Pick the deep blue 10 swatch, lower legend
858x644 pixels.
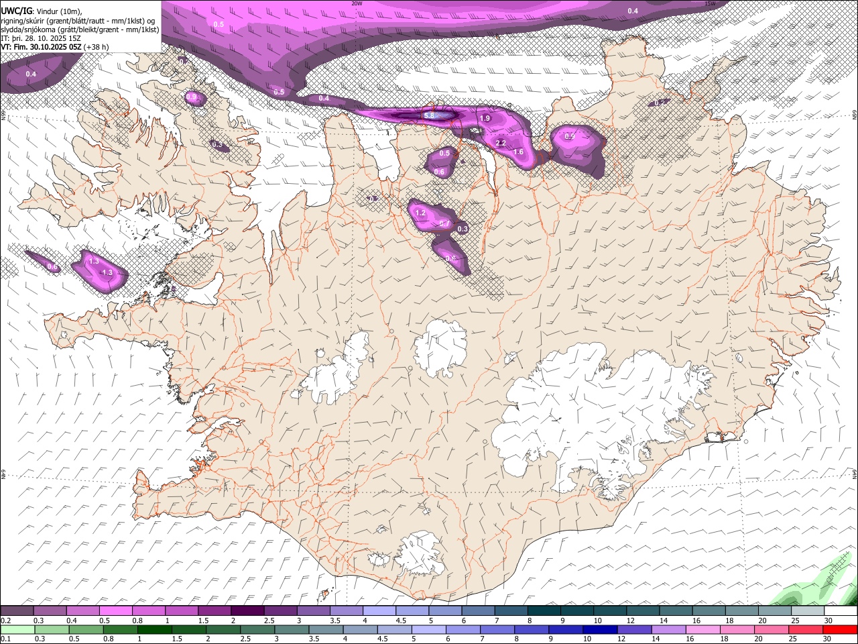[599, 629]
